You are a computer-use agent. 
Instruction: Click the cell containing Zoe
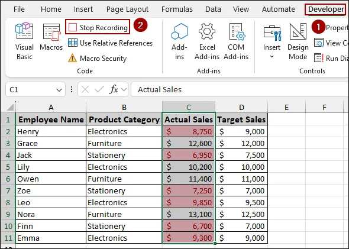[51, 190]
